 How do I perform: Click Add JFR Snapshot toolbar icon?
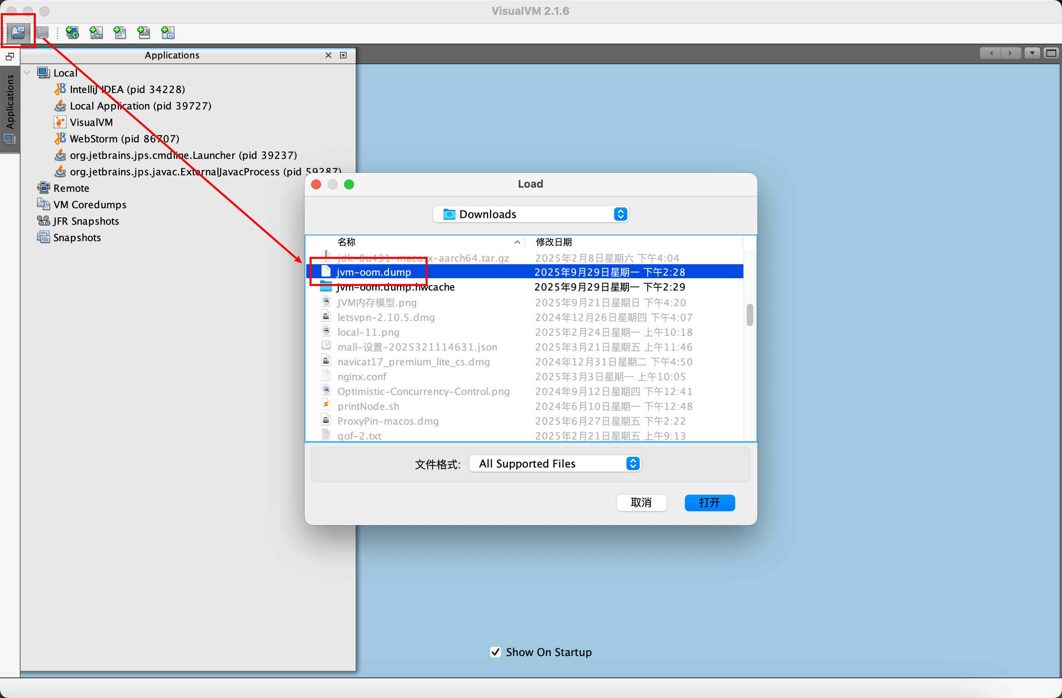[144, 32]
